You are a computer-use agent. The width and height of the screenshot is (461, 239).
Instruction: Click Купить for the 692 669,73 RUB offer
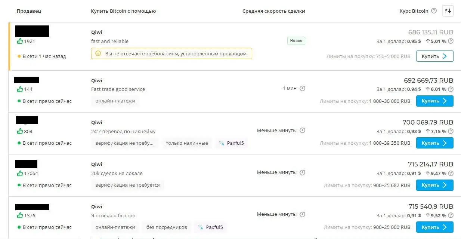tap(435, 101)
